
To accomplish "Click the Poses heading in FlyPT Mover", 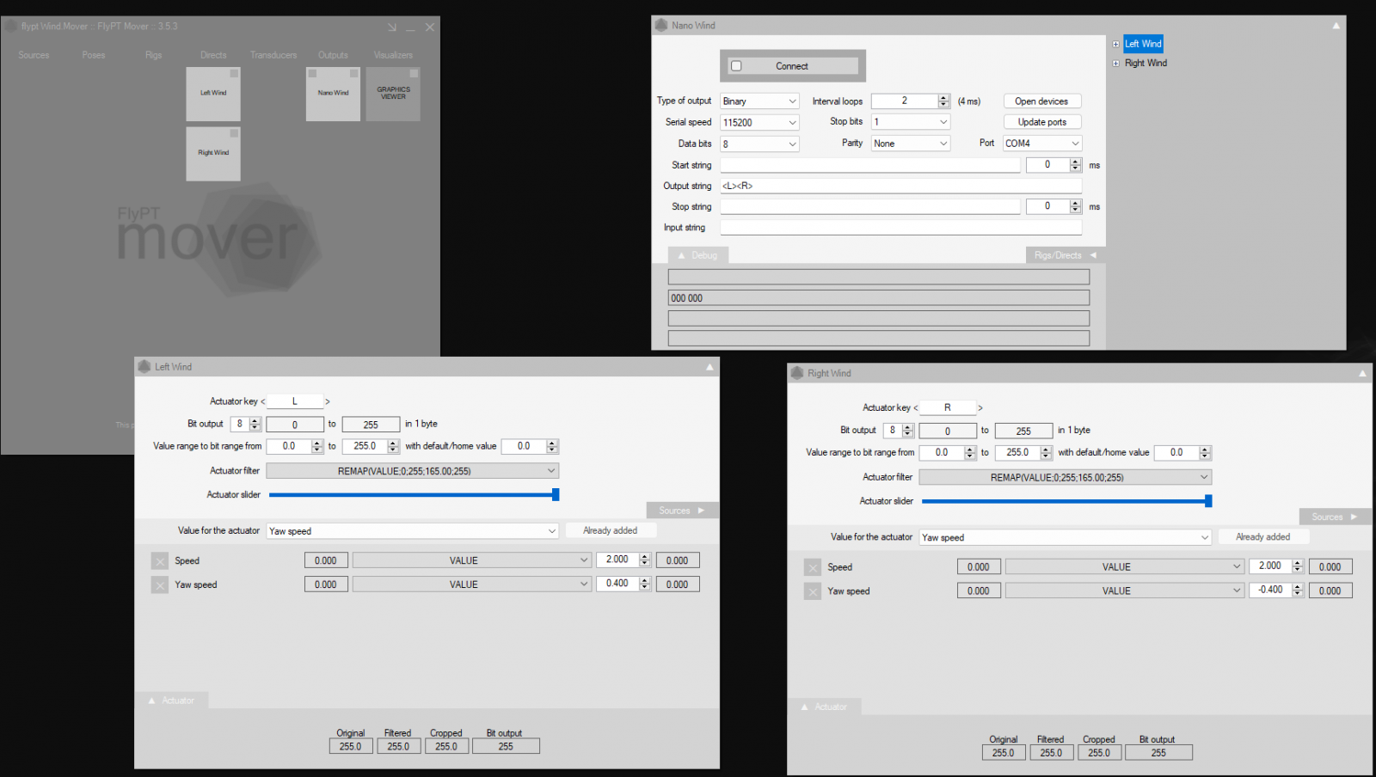I will point(94,56).
